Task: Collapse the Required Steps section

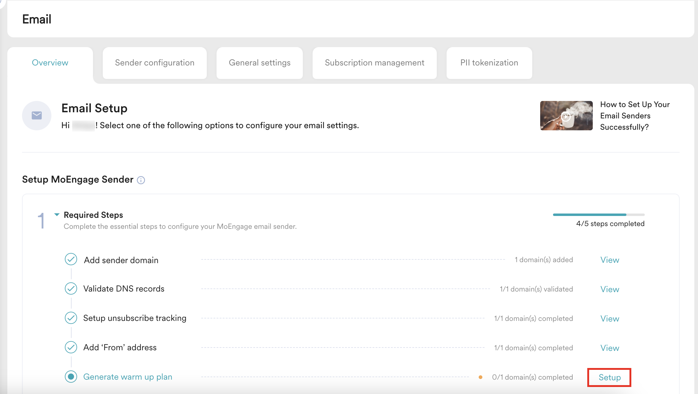Action: [x=57, y=215]
